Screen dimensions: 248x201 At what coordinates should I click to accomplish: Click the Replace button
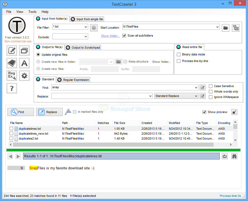(x=49, y=112)
